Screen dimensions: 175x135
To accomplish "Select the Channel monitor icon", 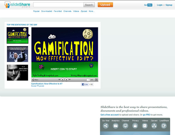I will pyautogui.click(x=125, y=126).
